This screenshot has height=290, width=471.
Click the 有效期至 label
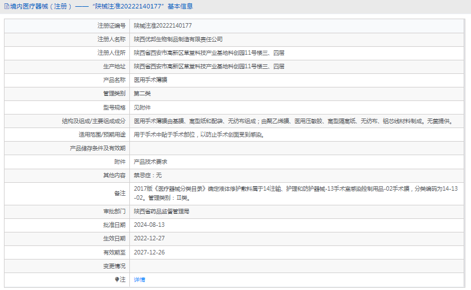click(x=115, y=252)
